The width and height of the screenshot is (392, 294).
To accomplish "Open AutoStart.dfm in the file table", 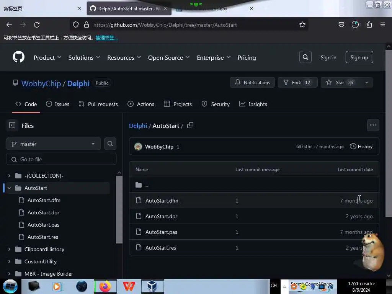I will tap(162, 201).
